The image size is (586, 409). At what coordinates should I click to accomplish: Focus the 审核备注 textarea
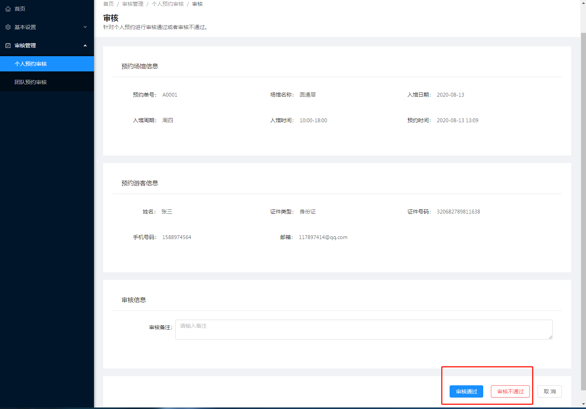[364, 330]
